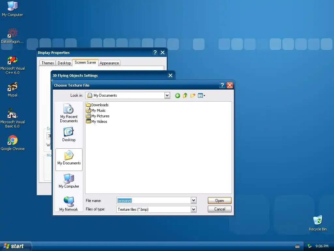Click the help button in Display Properties

(155, 53)
